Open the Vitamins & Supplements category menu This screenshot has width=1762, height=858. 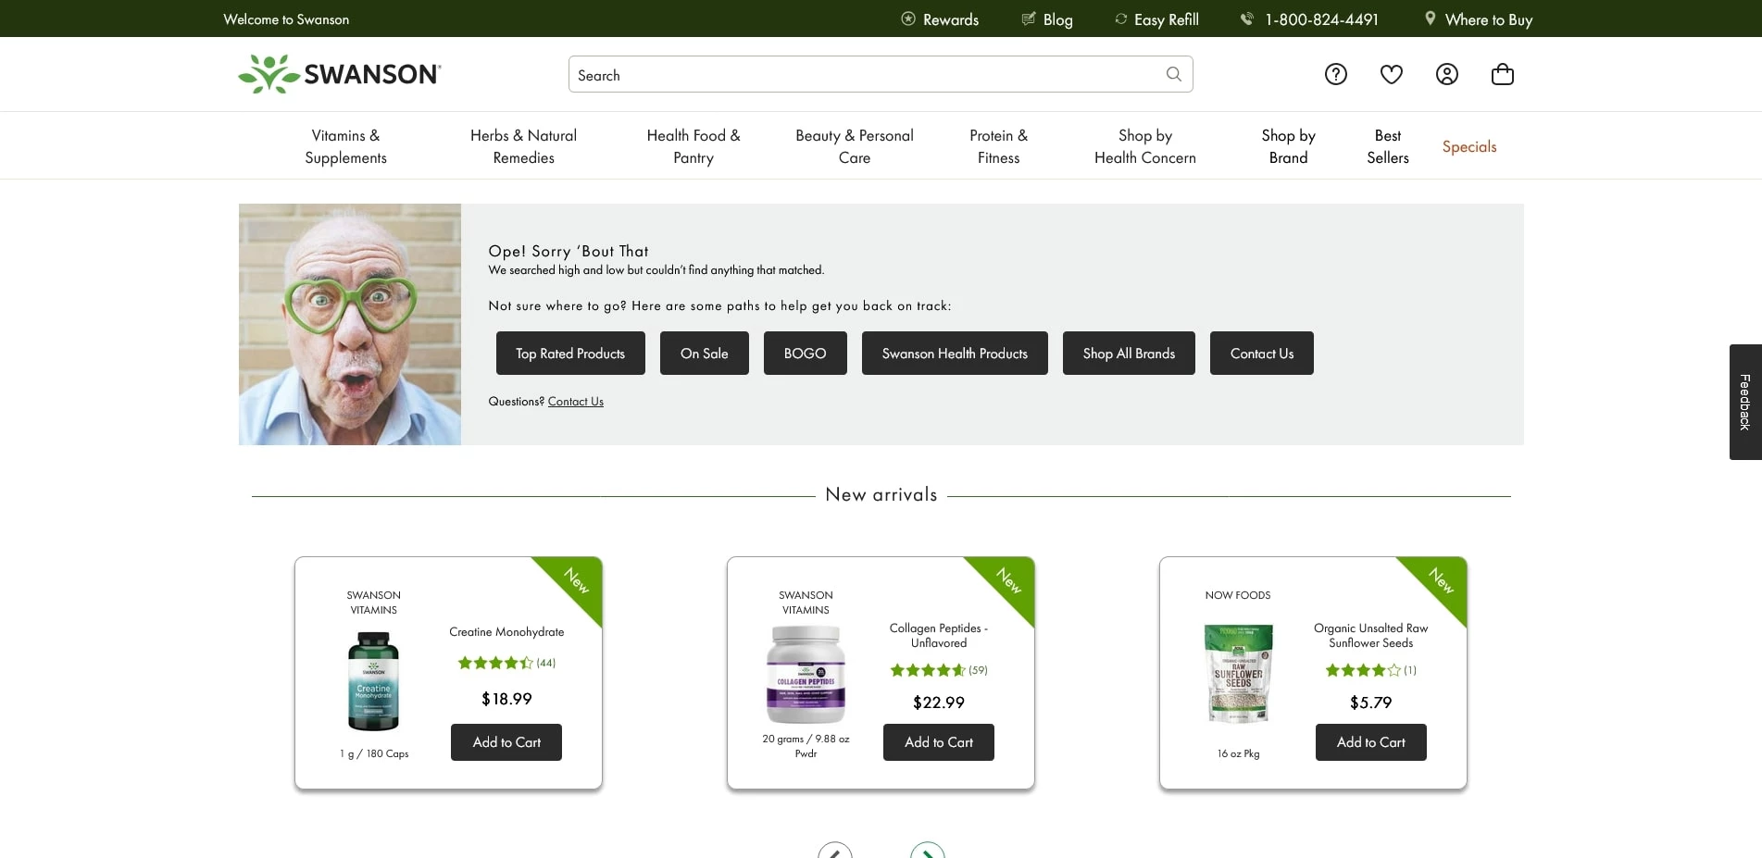pos(345,145)
